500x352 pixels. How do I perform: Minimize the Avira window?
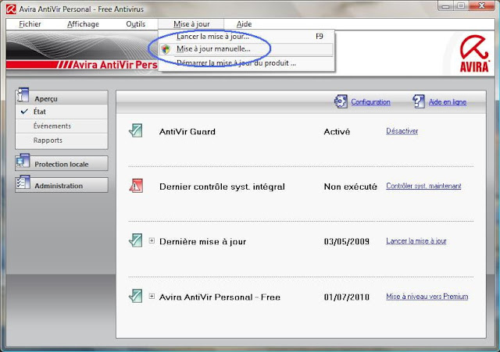[x=445, y=5]
